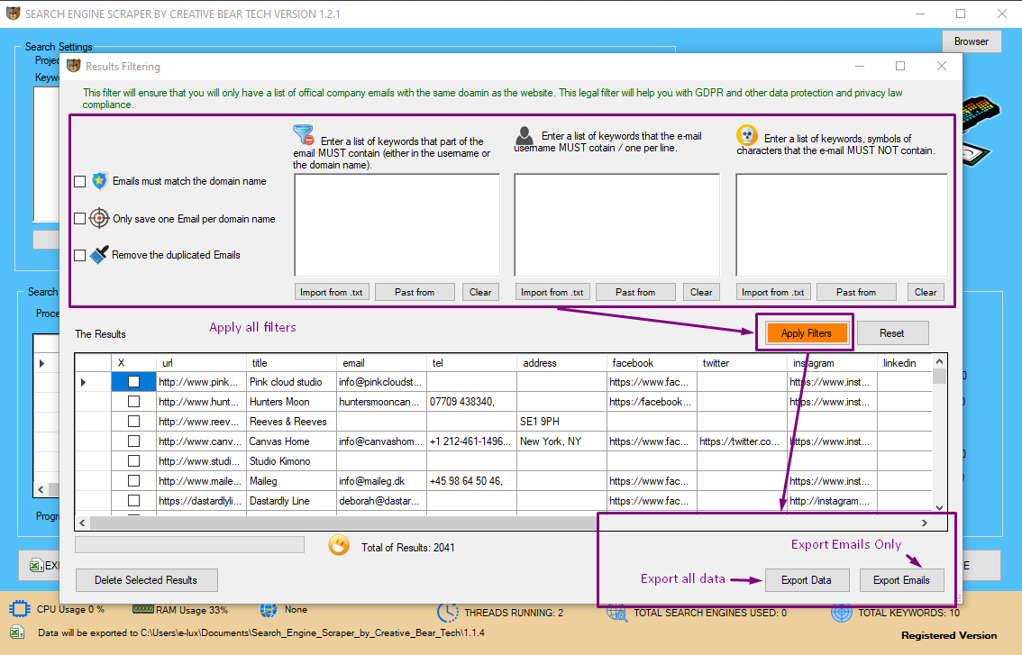Image resolution: width=1022 pixels, height=655 pixels.
Task: Click Reset next to Apply Filters
Action: [x=892, y=332]
